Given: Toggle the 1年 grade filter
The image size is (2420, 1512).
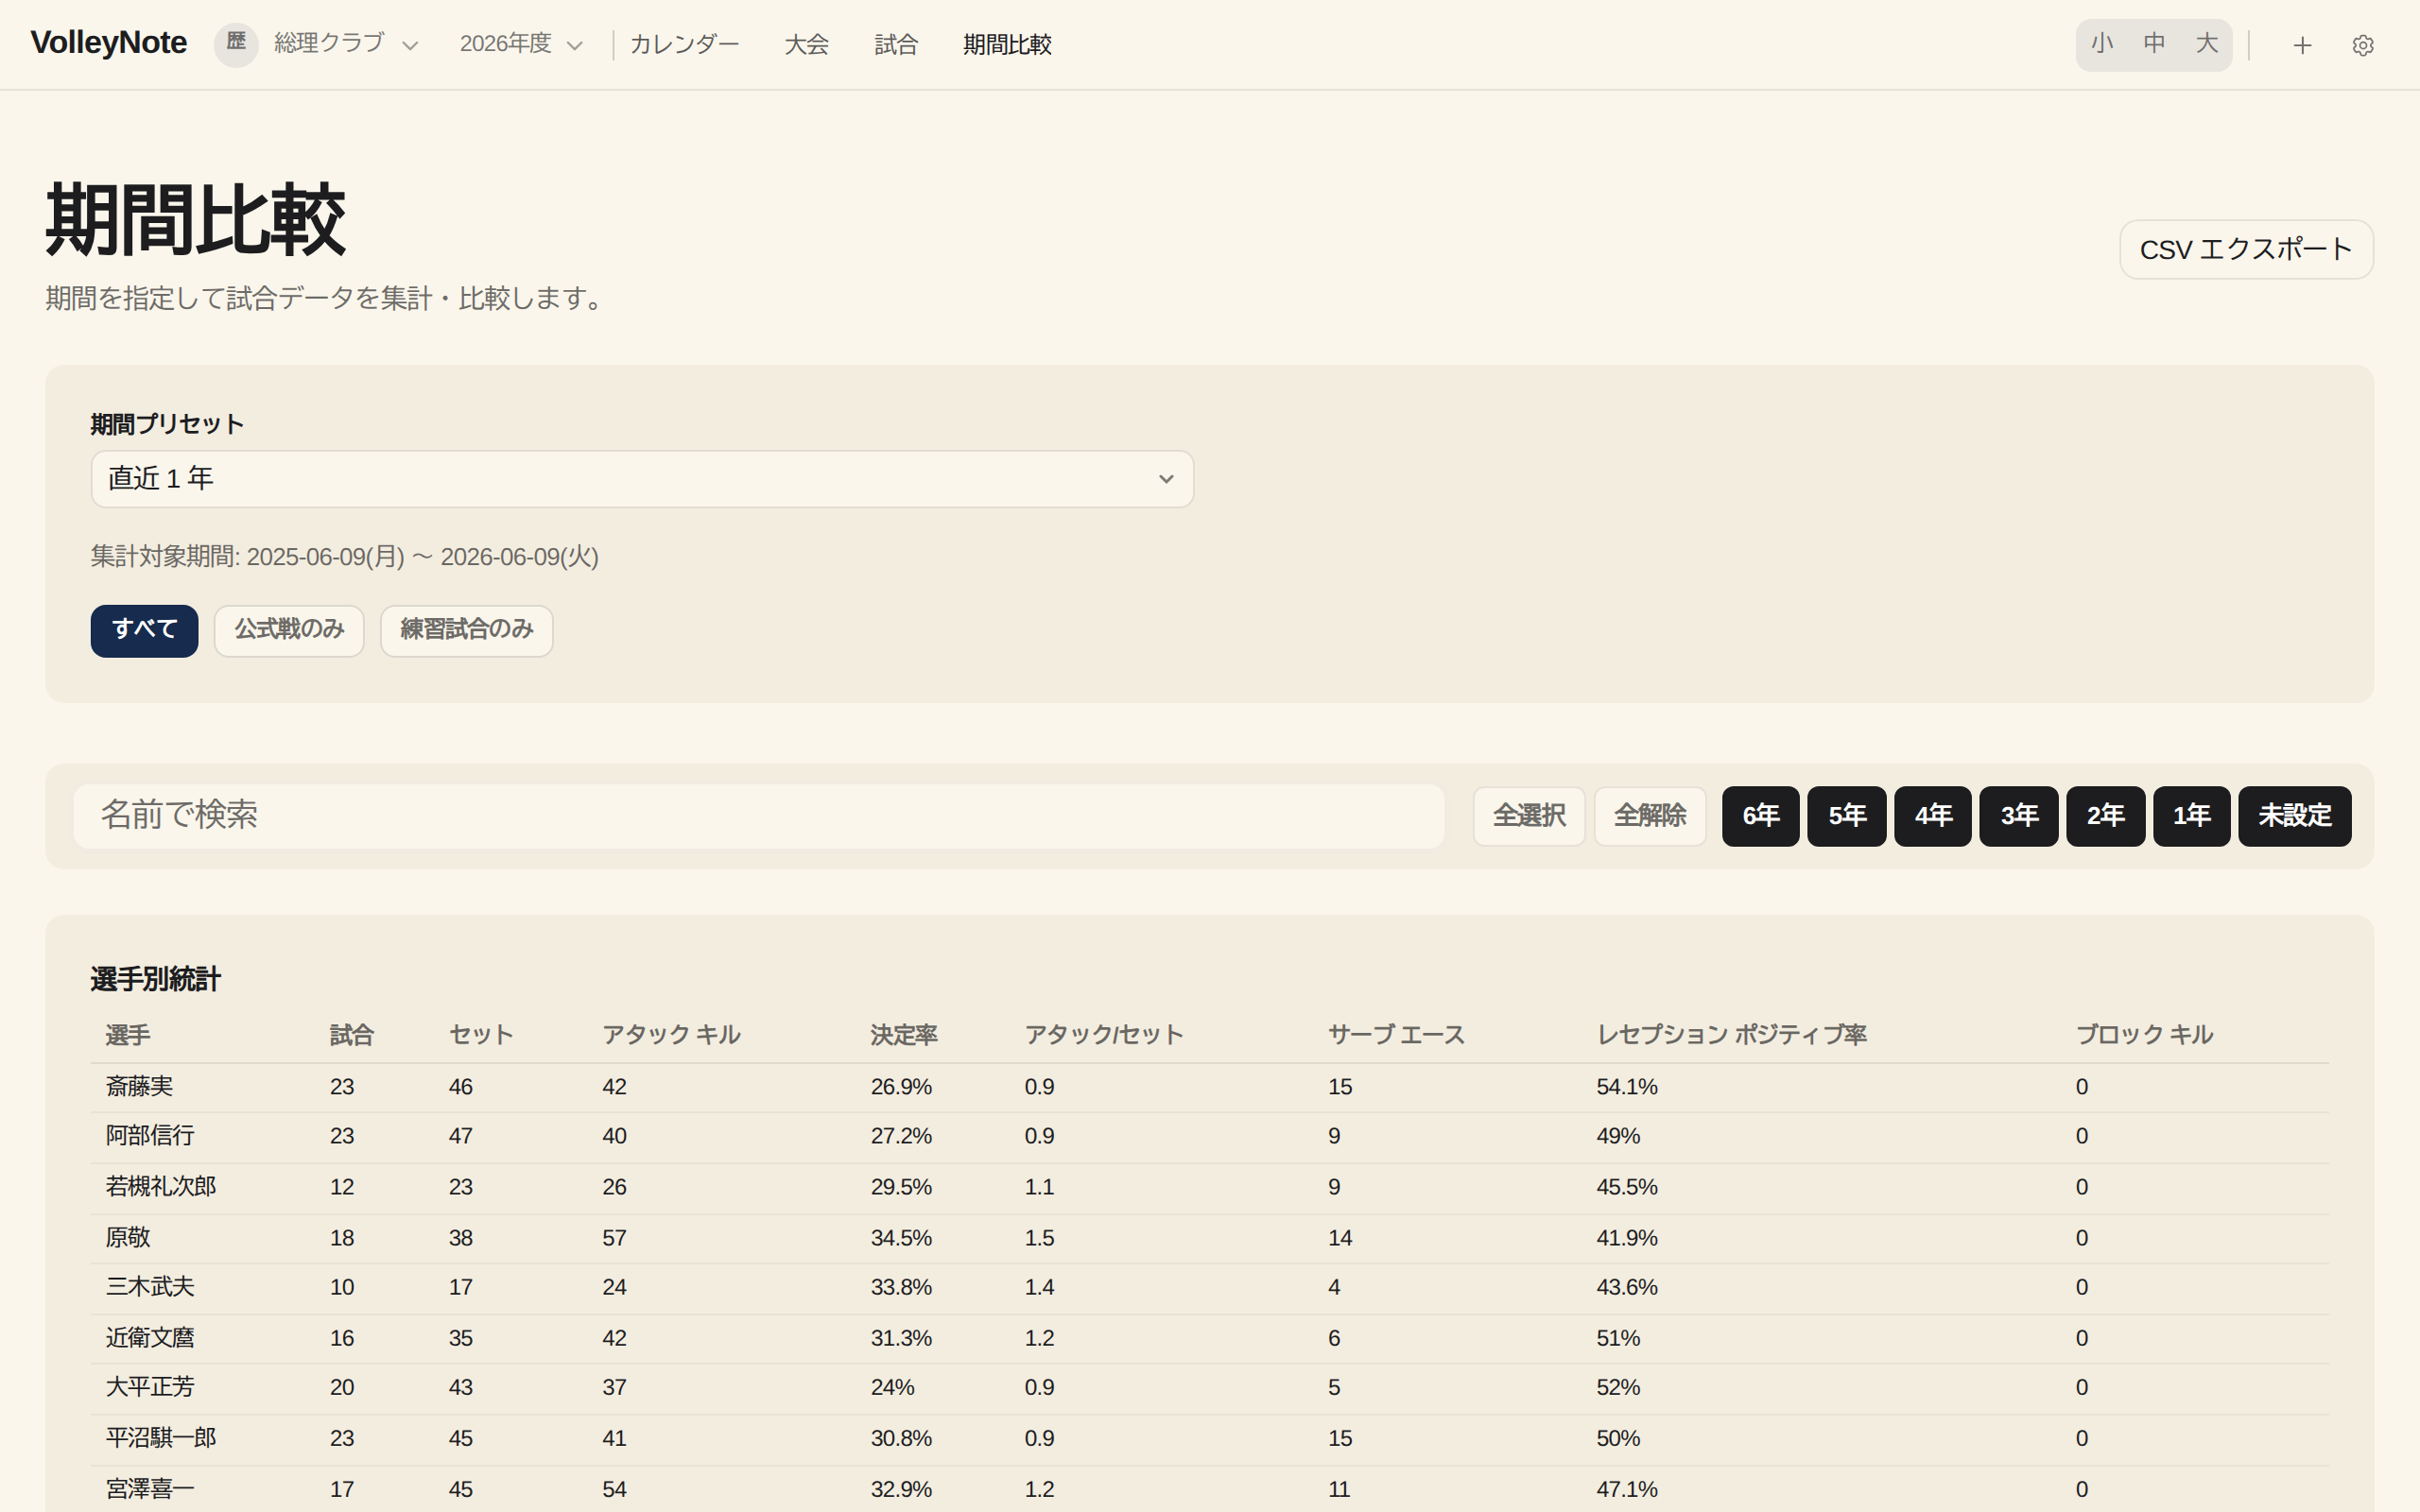Looking at the screenshot, I should (x=2191, y=816).
